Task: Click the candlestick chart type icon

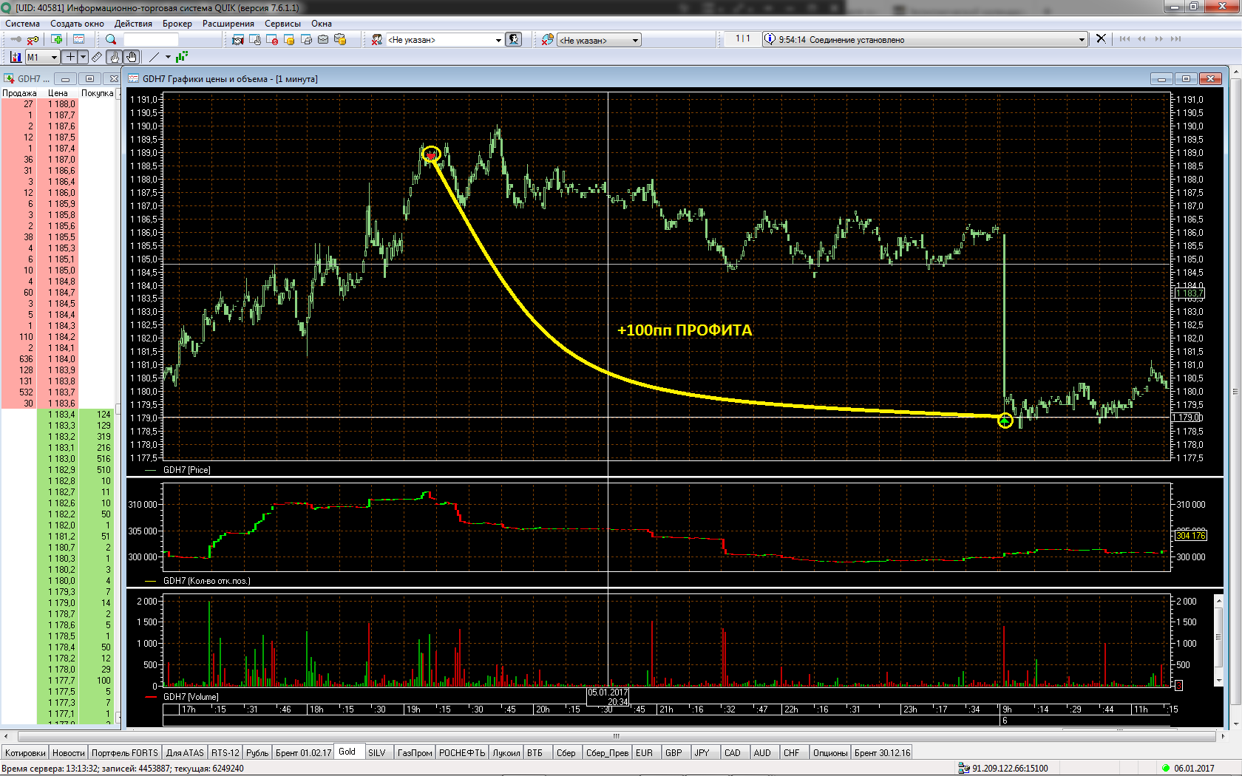Action: pos(16,57)
